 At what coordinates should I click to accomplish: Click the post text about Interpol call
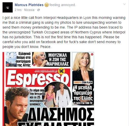pos(64,32)
